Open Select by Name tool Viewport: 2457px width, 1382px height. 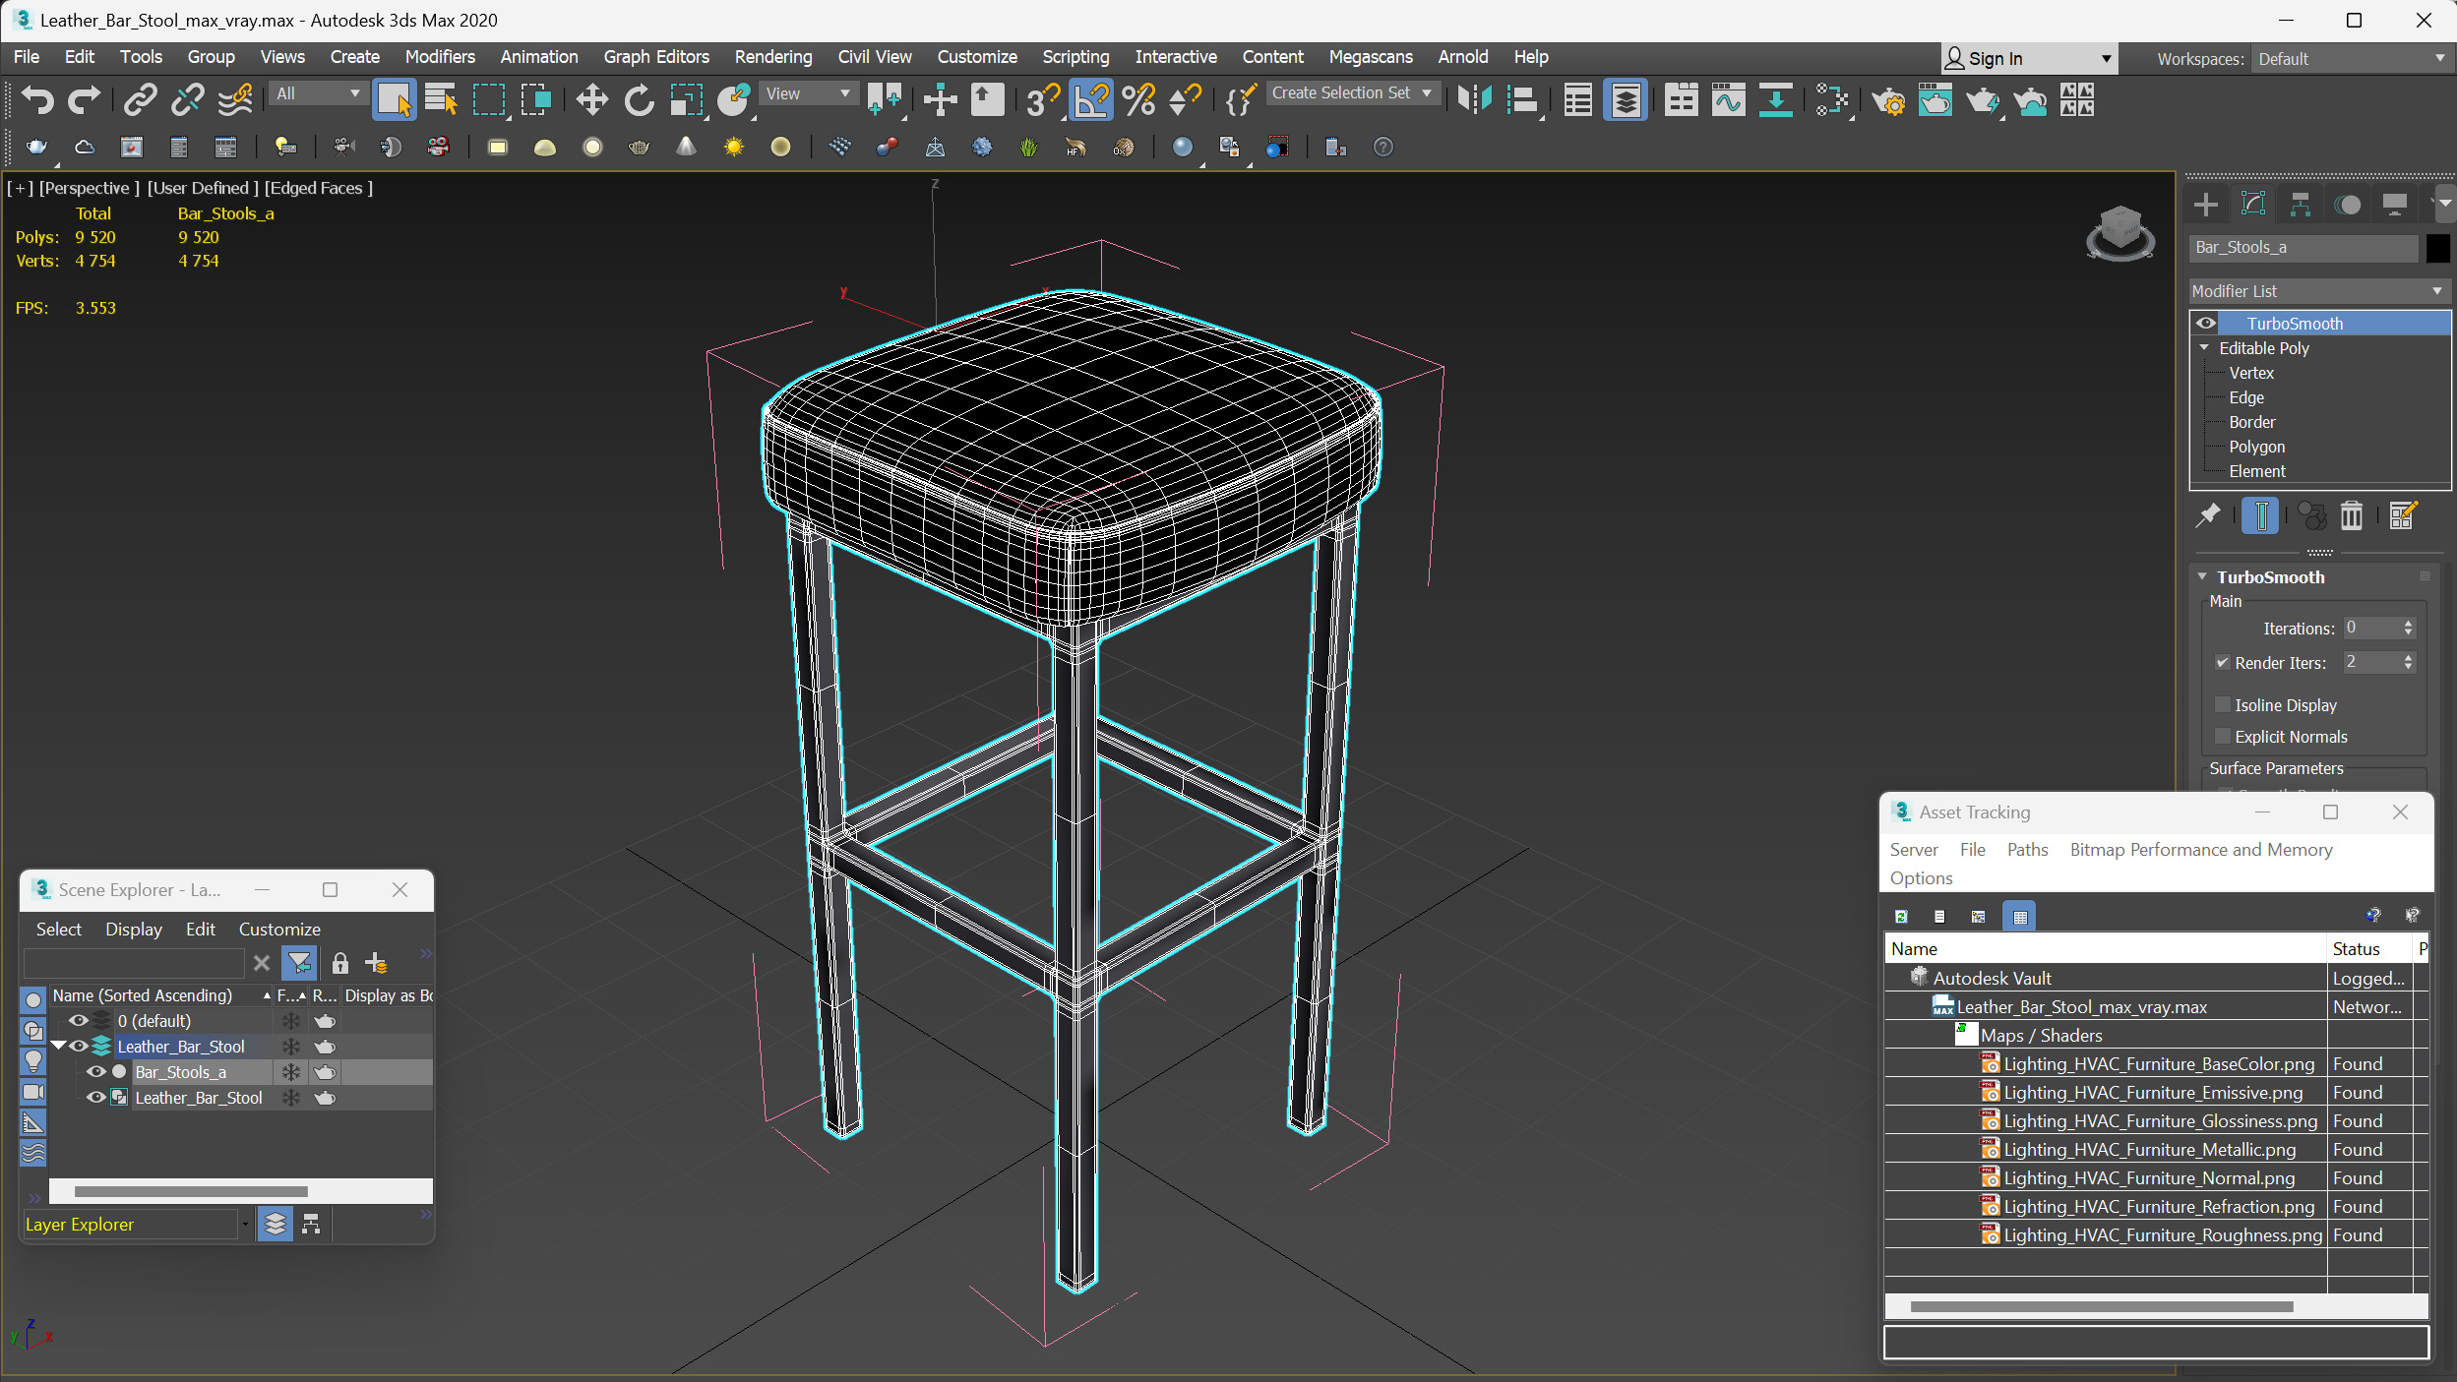coord(441,99)
